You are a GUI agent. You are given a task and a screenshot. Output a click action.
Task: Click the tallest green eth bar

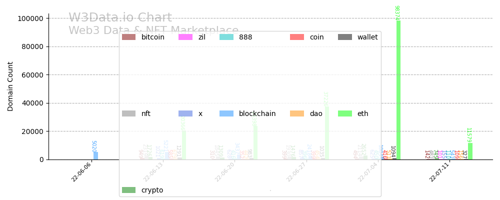(398, 90)
